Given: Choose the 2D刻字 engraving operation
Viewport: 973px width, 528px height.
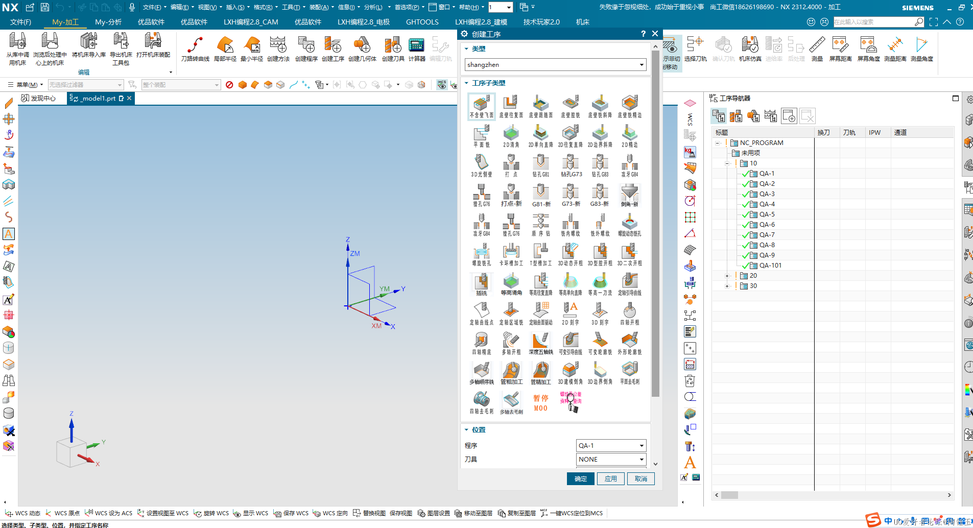Looking at the screenshot, I should click(570, 314).
